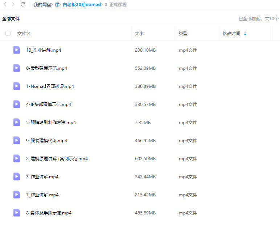Click video icon for 6-发型建模示范.mp4
This screenshot has width=280, height=226.
[17, 68]
